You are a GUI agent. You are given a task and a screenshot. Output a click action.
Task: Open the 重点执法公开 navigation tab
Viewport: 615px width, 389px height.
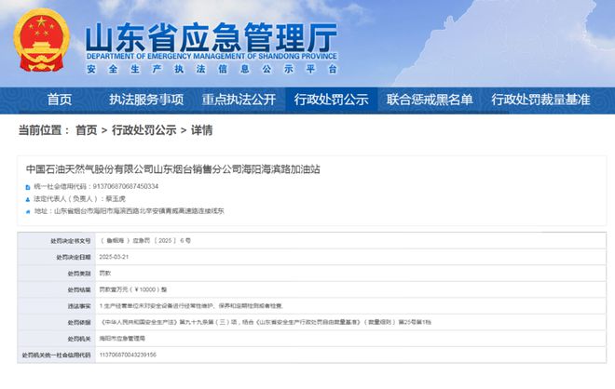click(239, 100)
